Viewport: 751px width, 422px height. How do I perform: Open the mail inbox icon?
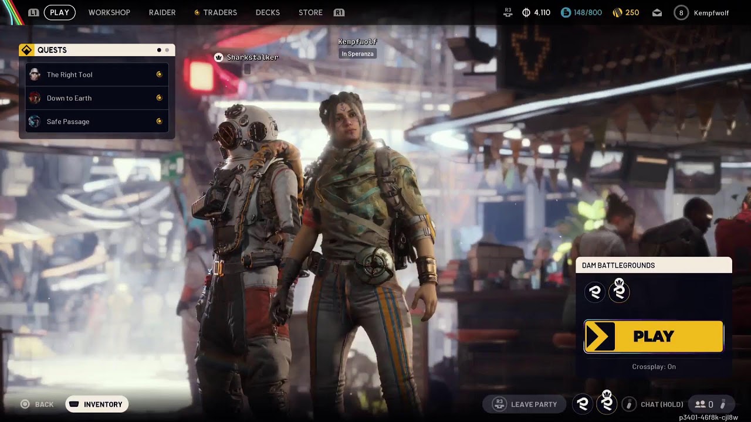pyautogui.click(x=657, y=12)
